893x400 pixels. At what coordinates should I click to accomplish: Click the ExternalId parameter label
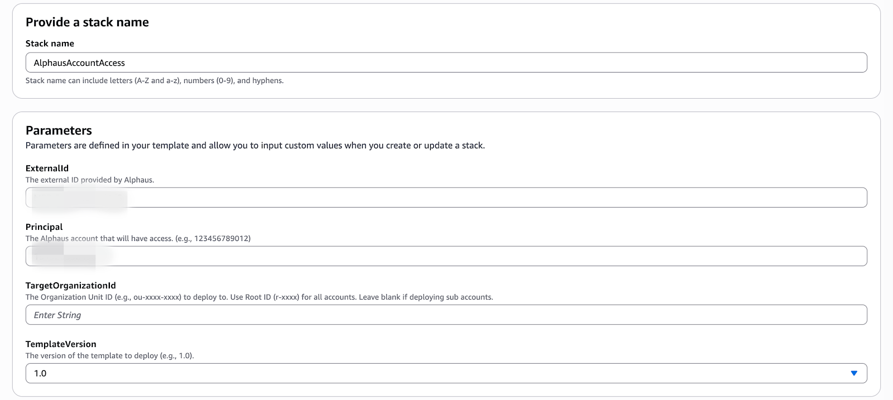(x=47, y=168)
